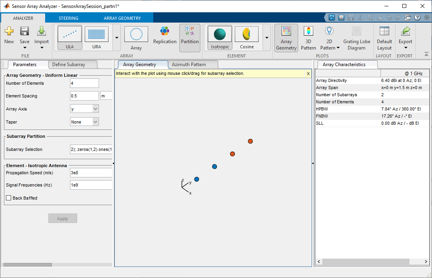
Task: Click the Element Spacing unit field
Action: coord(107,96)
